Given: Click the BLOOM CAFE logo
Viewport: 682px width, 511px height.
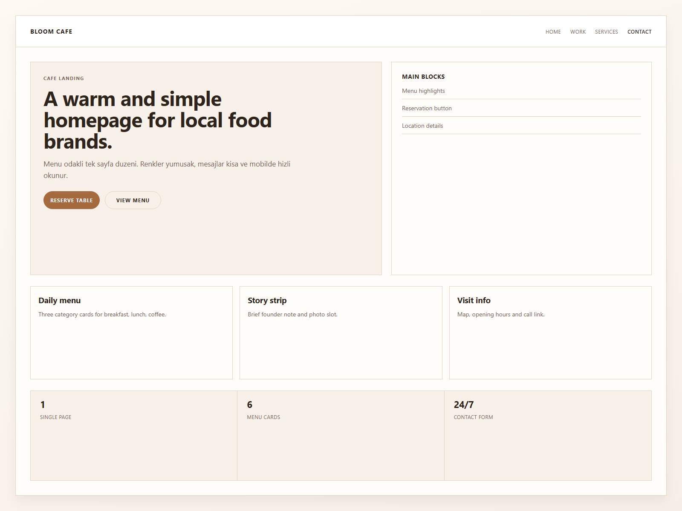Looking at the screenshot, I should pos(51,31).
